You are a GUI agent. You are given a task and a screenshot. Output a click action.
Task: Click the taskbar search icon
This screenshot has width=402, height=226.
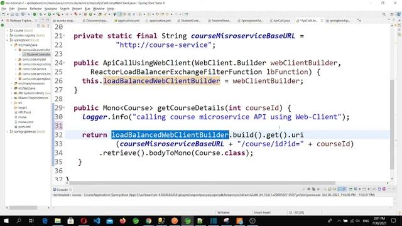click(19, 220)
